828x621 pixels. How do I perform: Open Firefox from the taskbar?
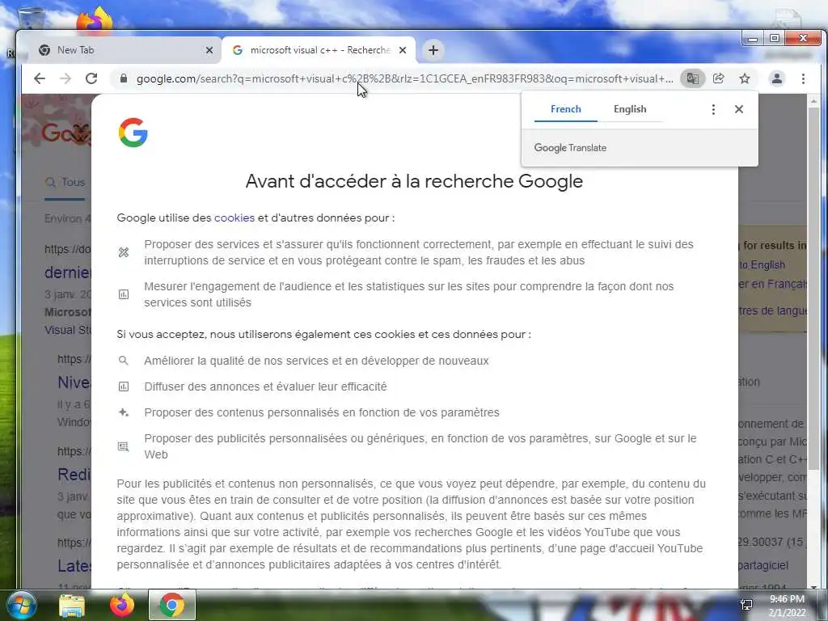coord(122,605)
